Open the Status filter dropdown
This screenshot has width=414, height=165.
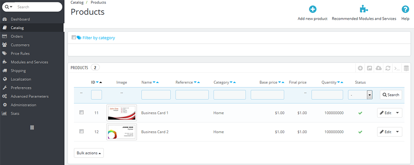[x=360, y=95]
